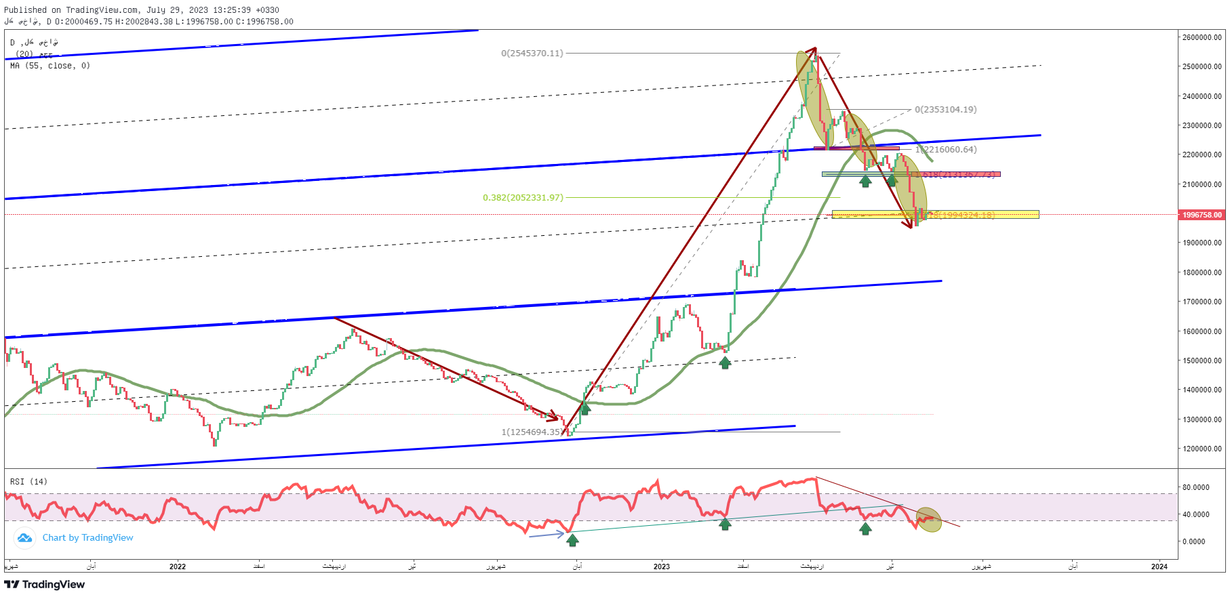1230x597 pixels.
Task: Click the blue right-pointing arrow in the RSI pane
Action: pos(547,535)
